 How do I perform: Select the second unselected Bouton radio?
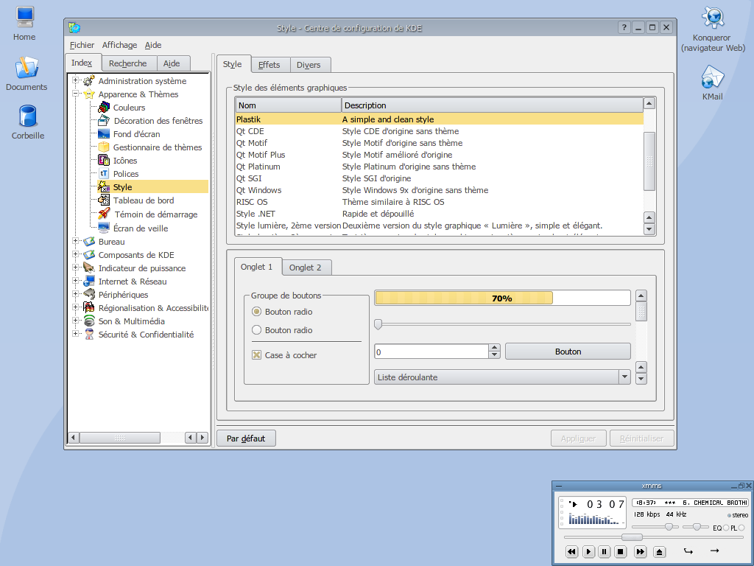[x=257, y=330]
